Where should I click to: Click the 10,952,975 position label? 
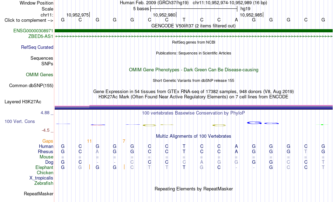[x=77, y=15]
